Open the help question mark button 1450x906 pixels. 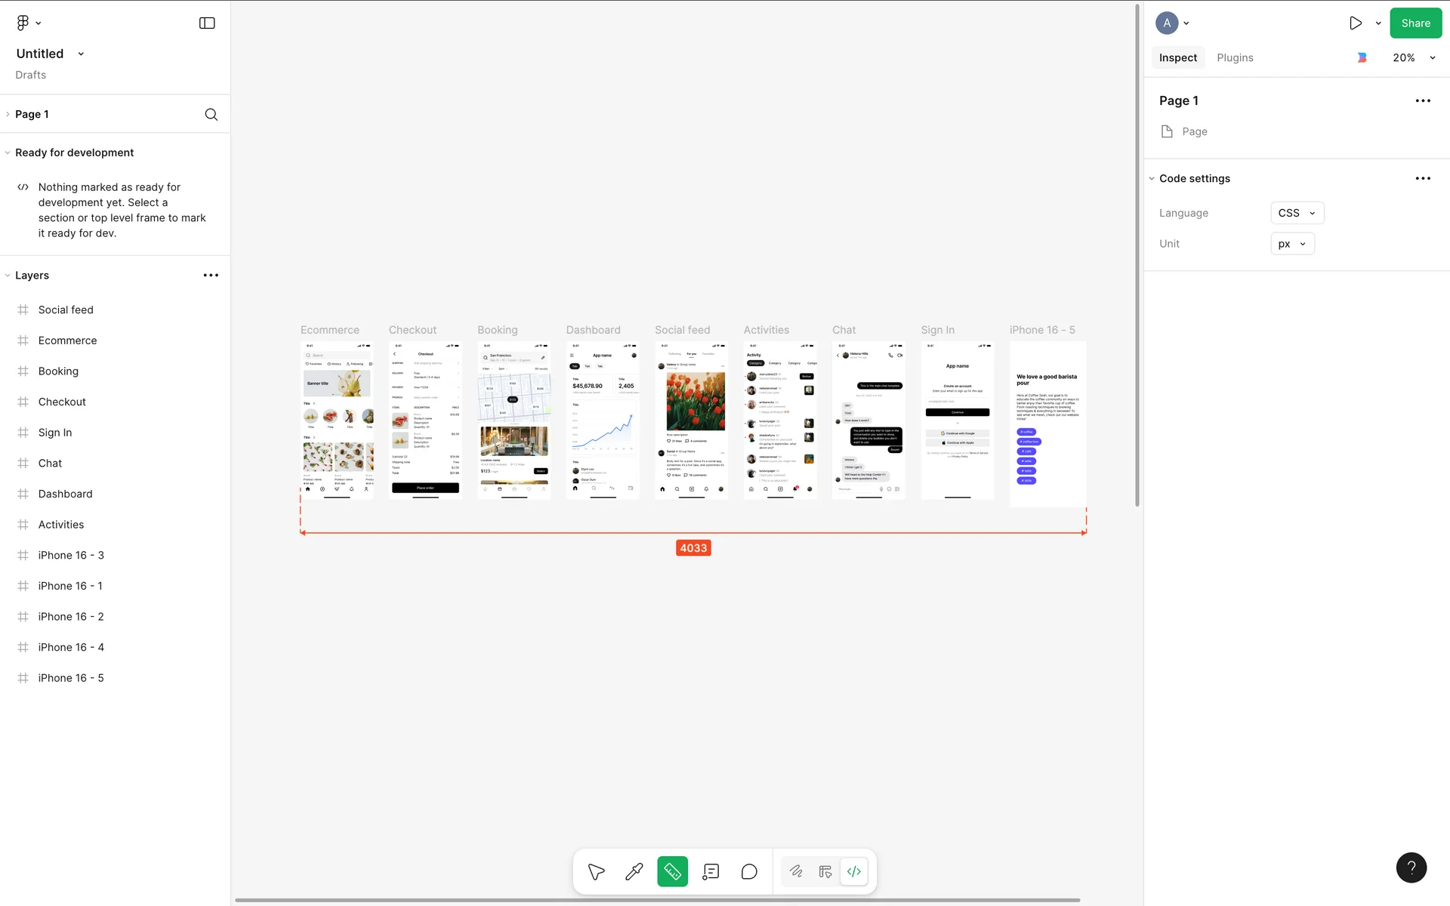(x=1411, y=867)
